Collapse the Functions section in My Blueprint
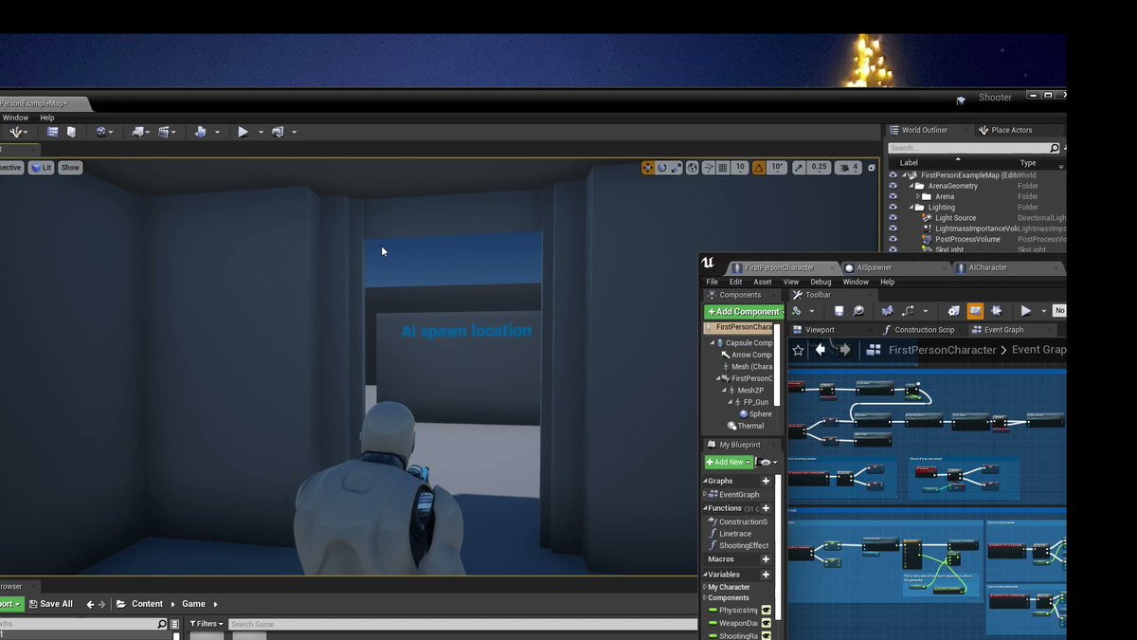This screenshot has height=640, width=1137. coord(705,508)
